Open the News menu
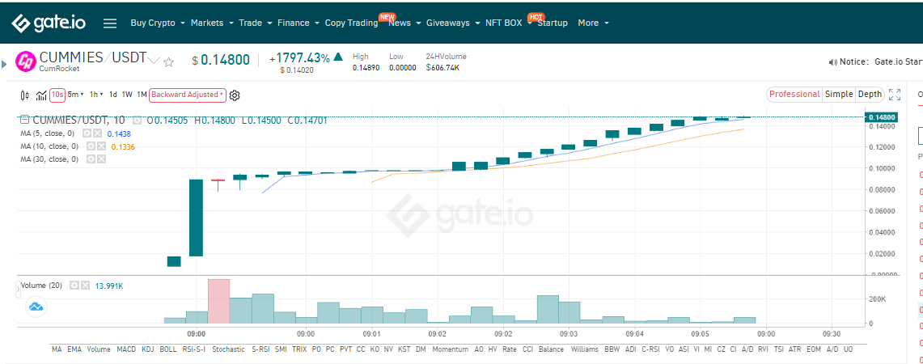This screenshot has height=364, width=923. [x=405, y=23]
